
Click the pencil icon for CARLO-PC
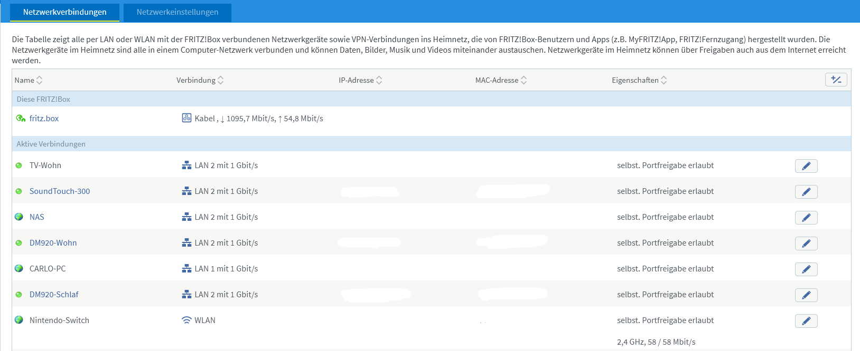(806, 269)
